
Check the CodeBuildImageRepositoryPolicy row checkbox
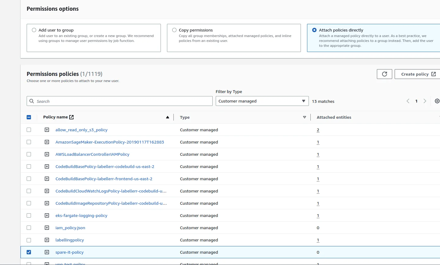click(29, 203)
